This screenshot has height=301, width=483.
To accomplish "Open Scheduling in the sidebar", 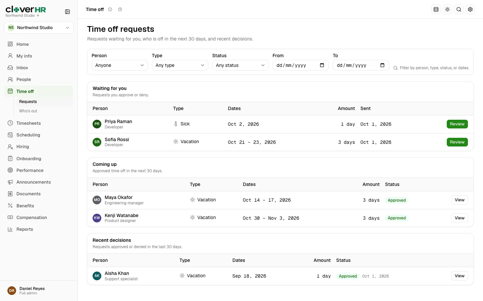I will [39, 135].
